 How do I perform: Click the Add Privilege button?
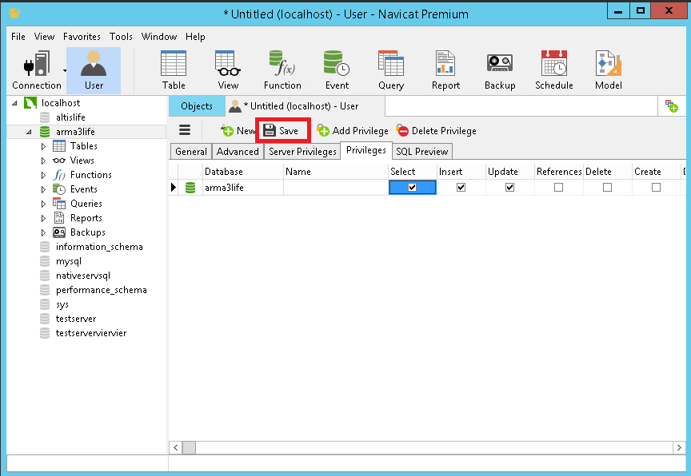353,131
